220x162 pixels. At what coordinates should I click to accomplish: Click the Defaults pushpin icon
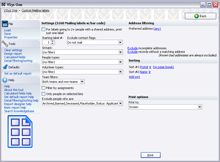[5, 67]
